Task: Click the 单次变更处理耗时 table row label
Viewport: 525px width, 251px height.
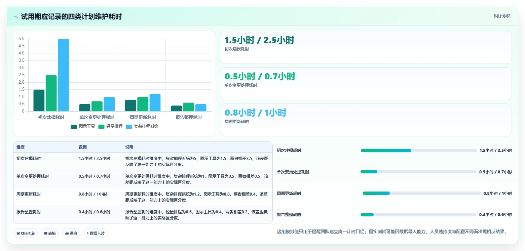Action: coord(33,176)
